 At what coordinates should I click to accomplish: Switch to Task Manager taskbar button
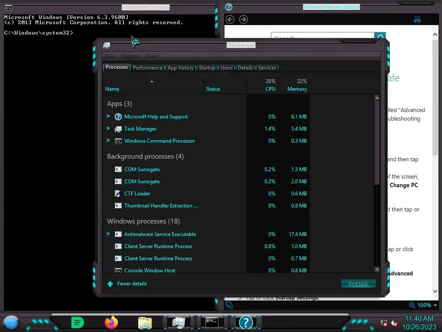[x=179, y=322]
